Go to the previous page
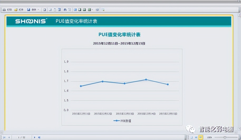 (x=9, y=137)
